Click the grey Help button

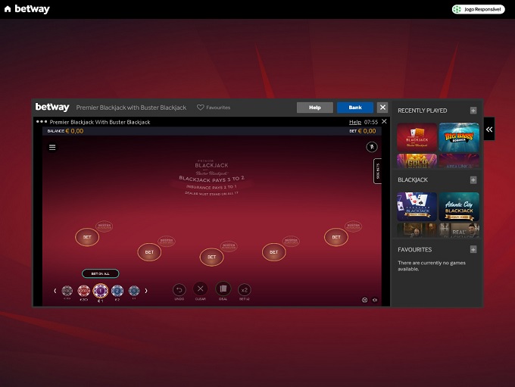pyautogui.click(x=314, y=108)
